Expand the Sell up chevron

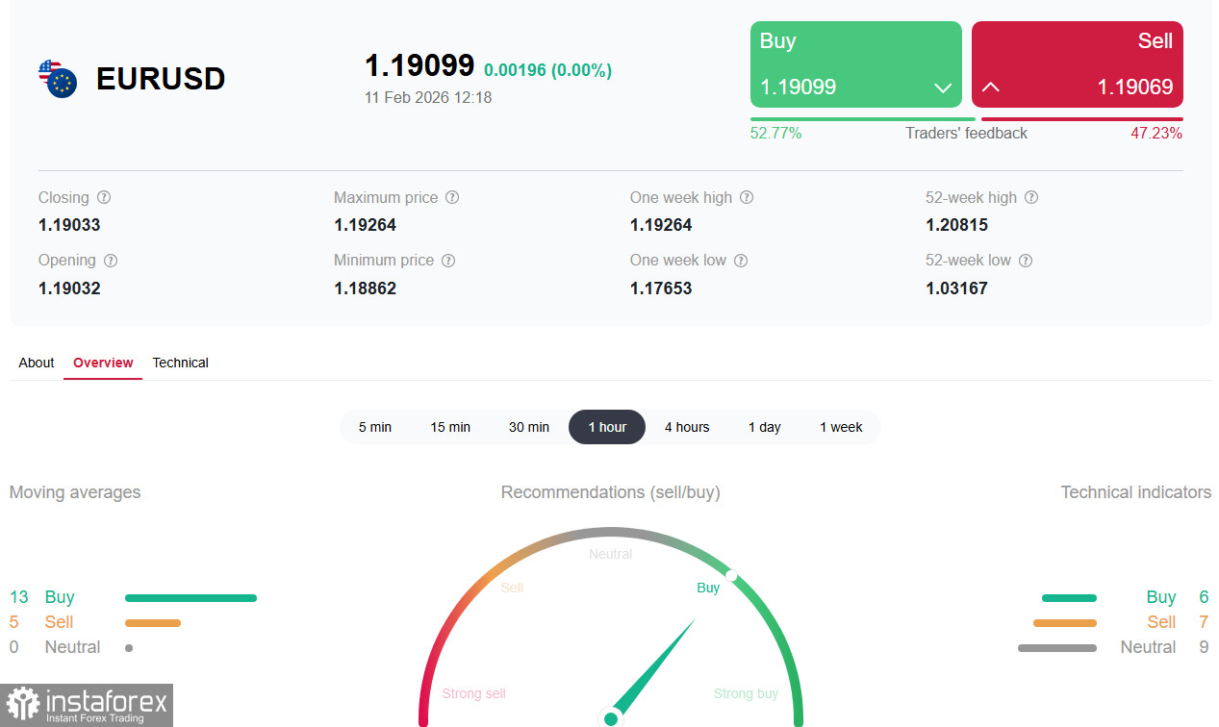tap(990, 88)
